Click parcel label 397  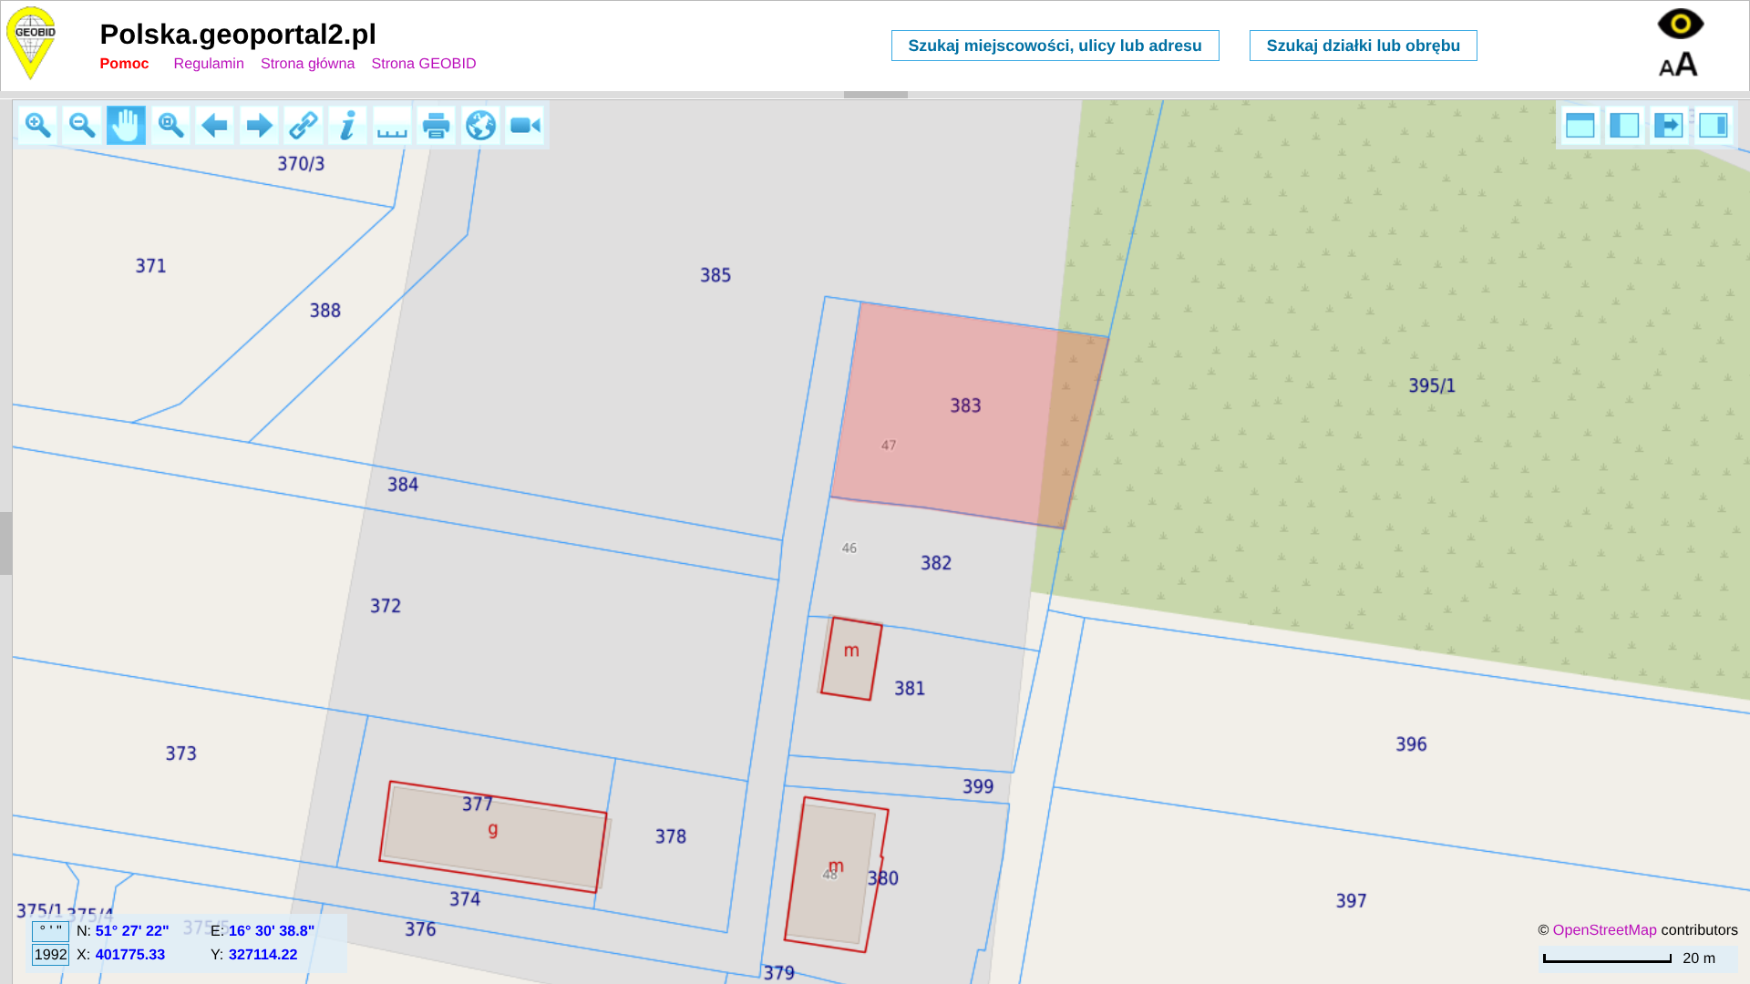click(x=1352, y=901)
